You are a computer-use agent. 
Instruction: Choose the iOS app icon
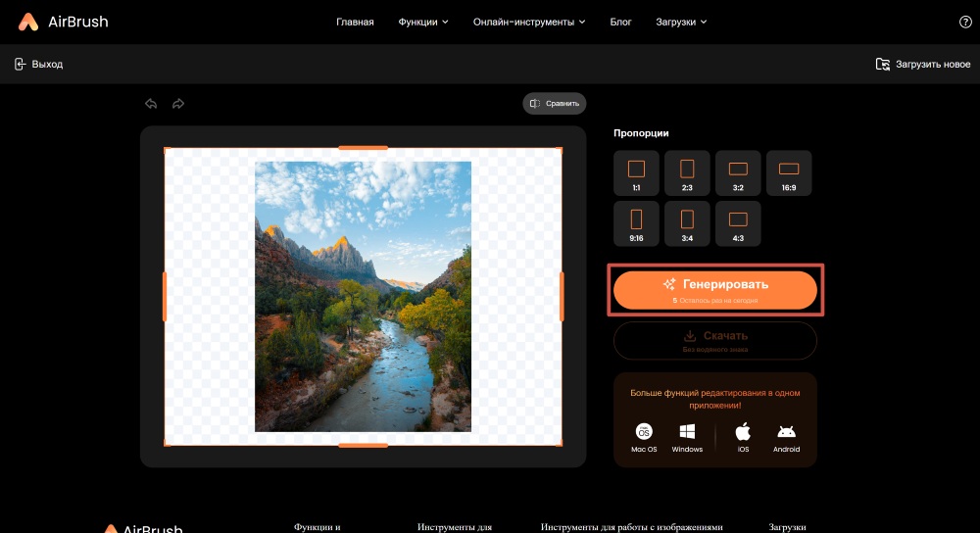[x=743, y=432]
